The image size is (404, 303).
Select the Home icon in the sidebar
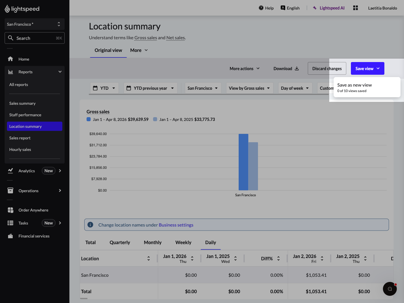10,59
